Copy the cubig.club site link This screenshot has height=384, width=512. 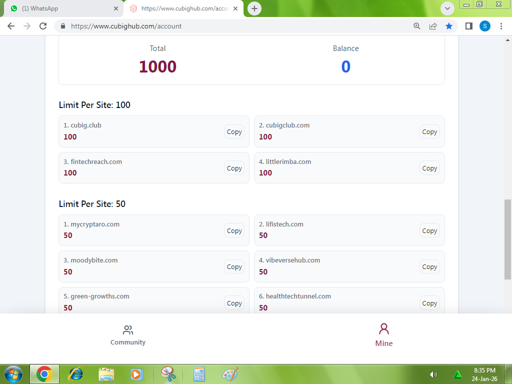click(234, 132)
